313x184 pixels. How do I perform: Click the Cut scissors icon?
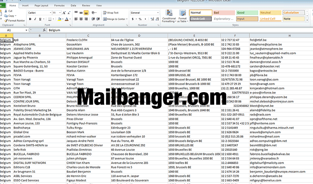[x=6, y=11]
